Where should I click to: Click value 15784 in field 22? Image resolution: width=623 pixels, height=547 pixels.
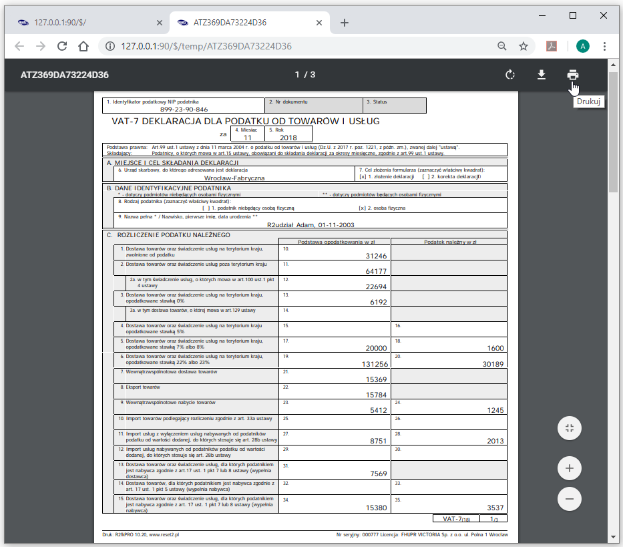(376, 395)
